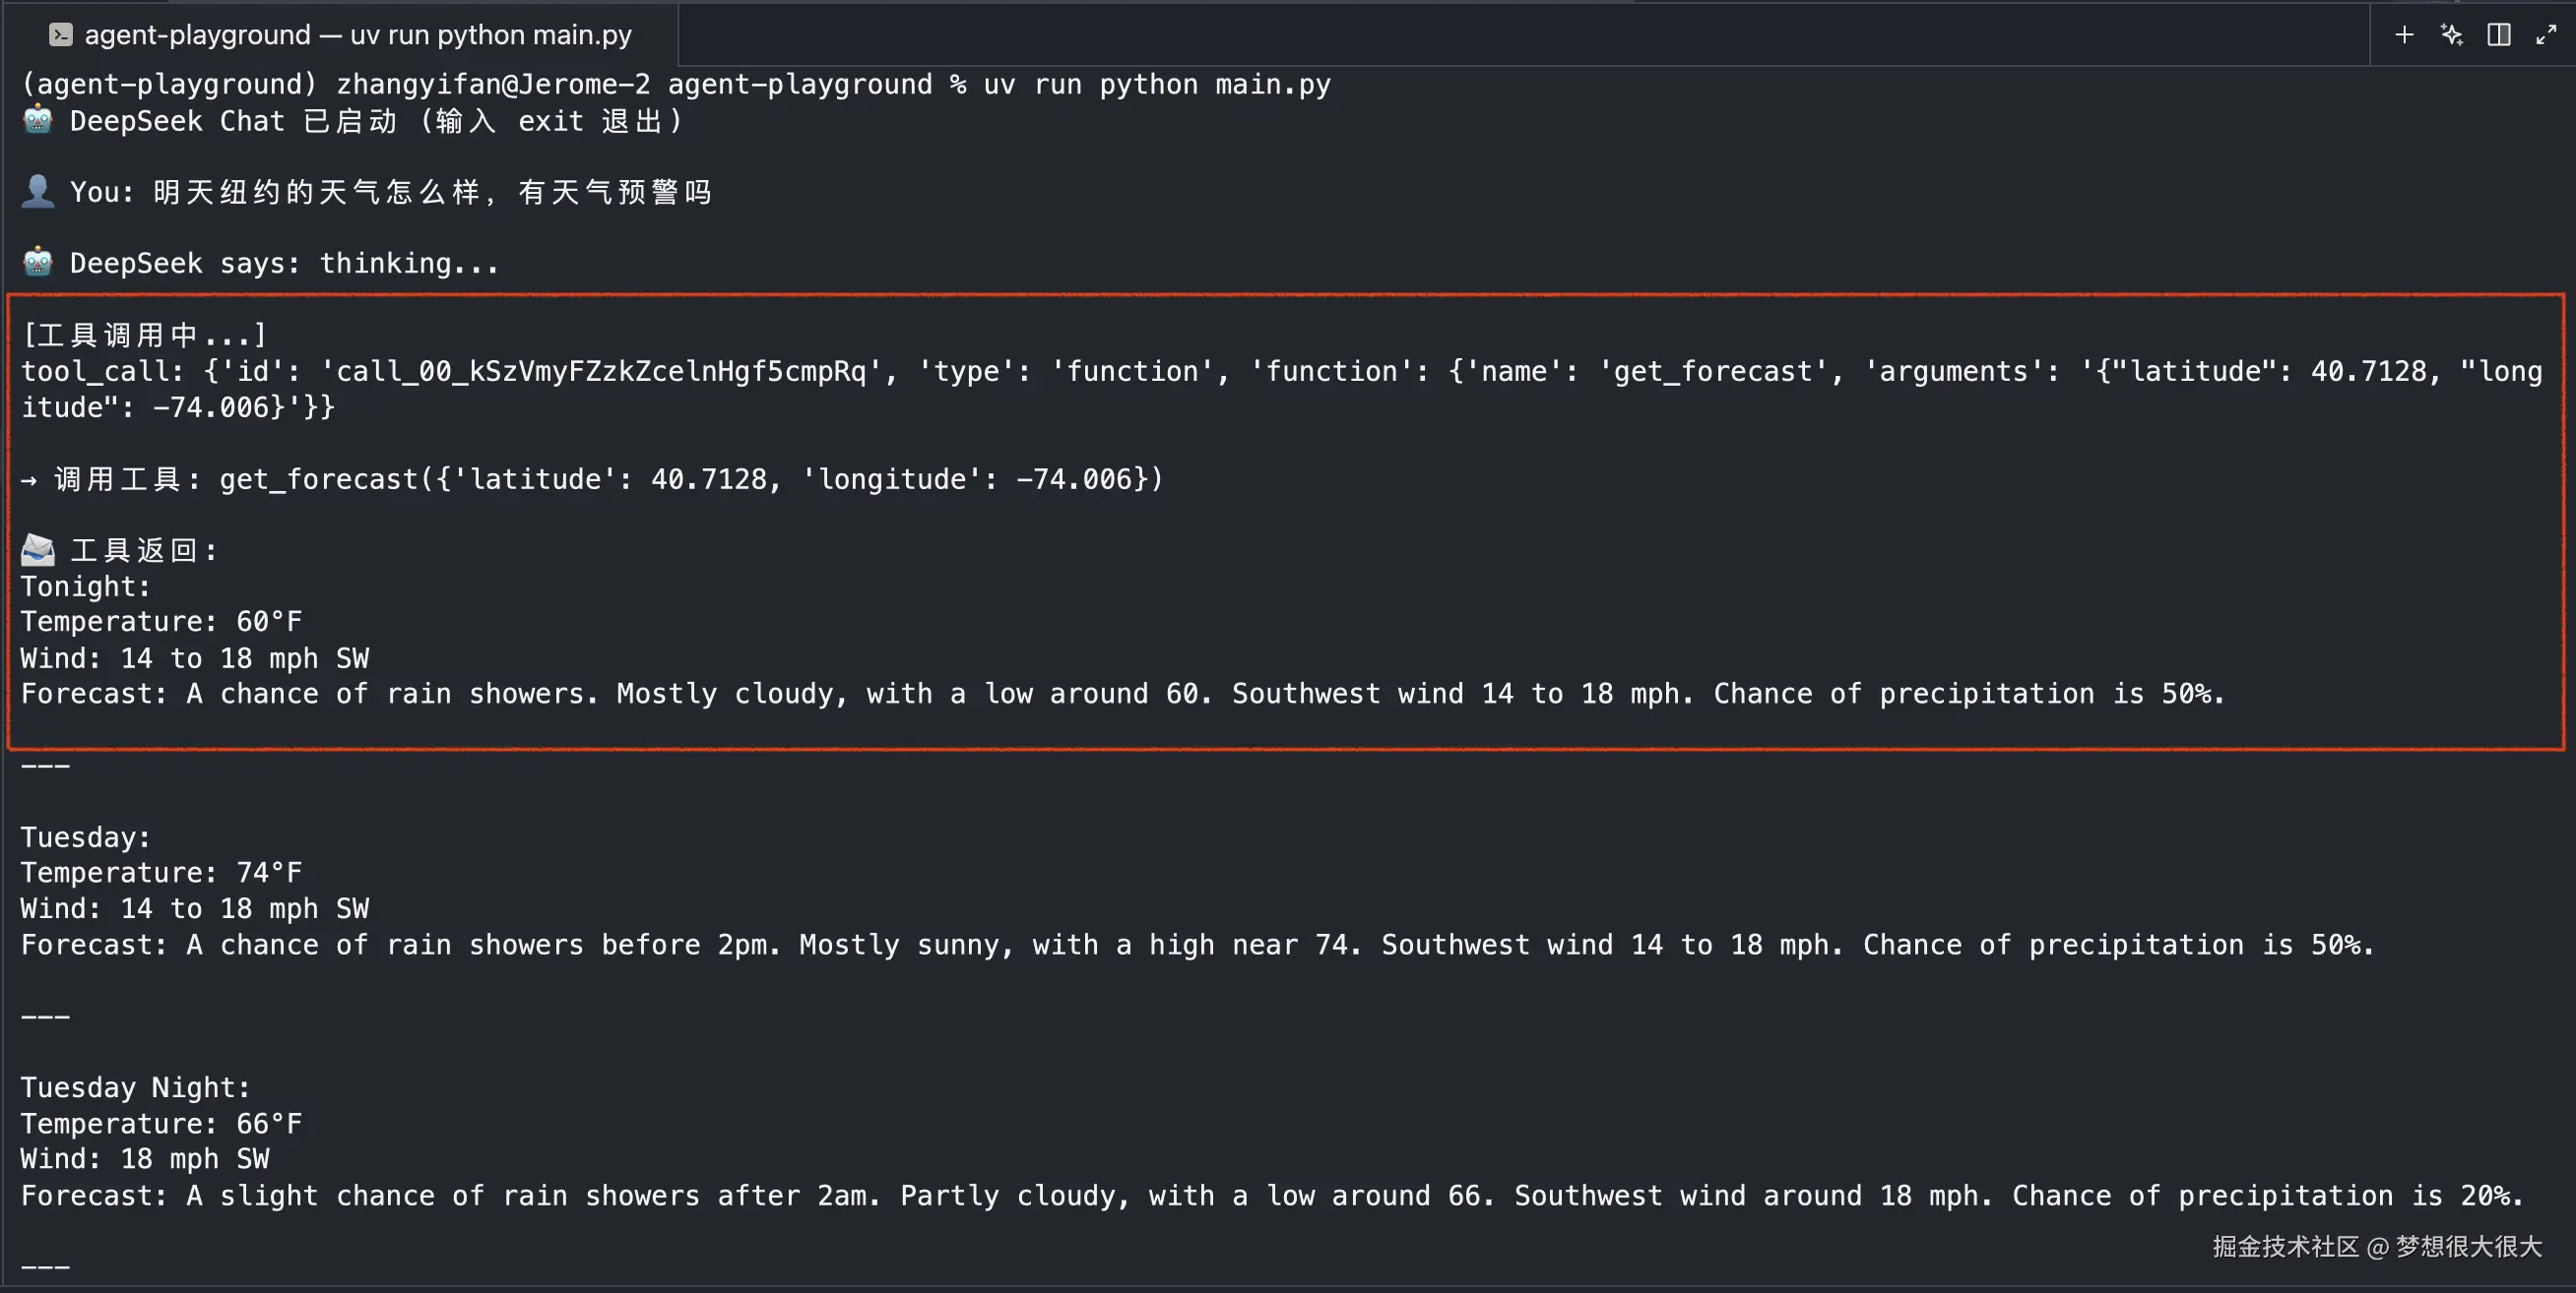Image resolution: width=2576 pixels, height=1293 pixels.
Task: Click the mailbox emoji next to 工具返回
Action: 38,550
